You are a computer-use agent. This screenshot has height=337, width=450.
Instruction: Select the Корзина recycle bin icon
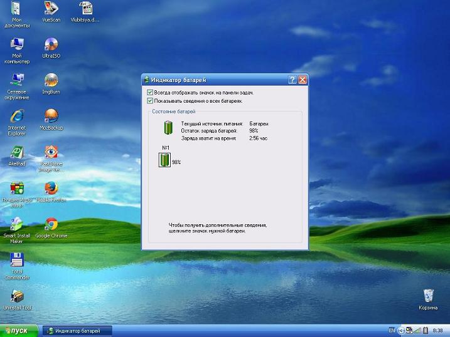(428, 296)
